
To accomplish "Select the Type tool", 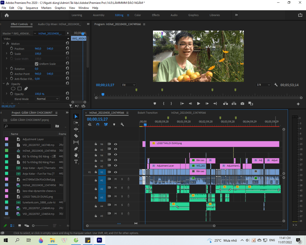I will pos(76,162).
